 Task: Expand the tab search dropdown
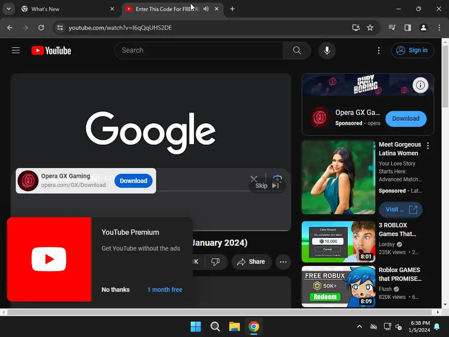click(9, 9)
